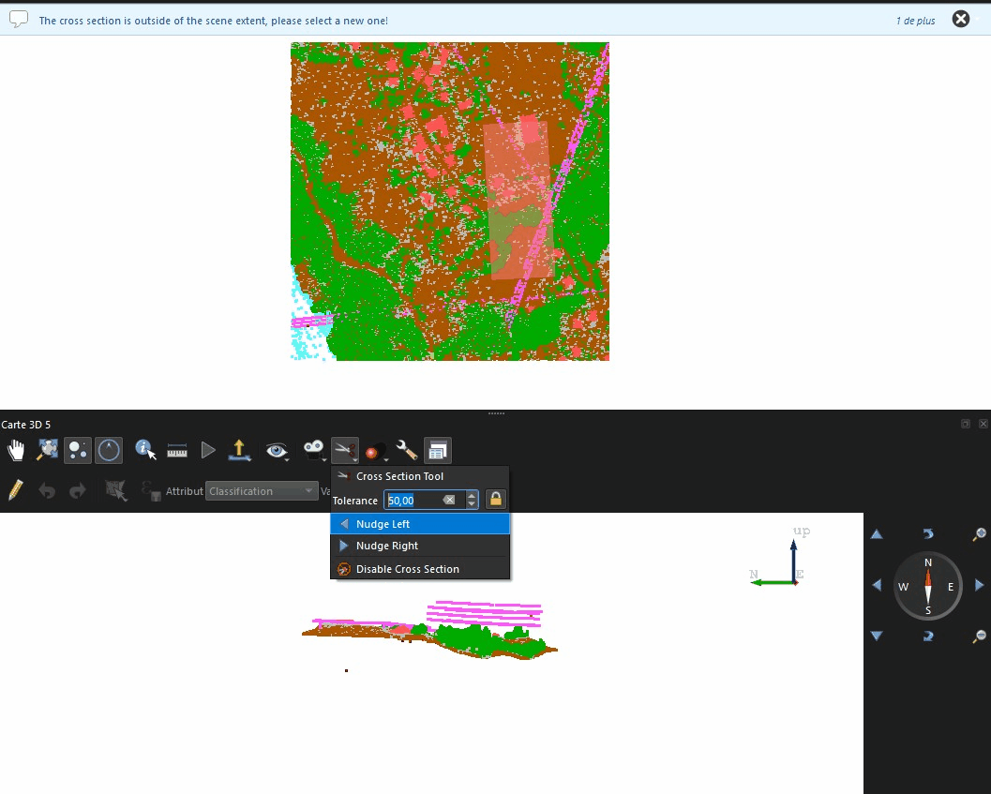991x794 pixels.
Task: Open the red effects shading dropdown
Action: pos(375,451)
